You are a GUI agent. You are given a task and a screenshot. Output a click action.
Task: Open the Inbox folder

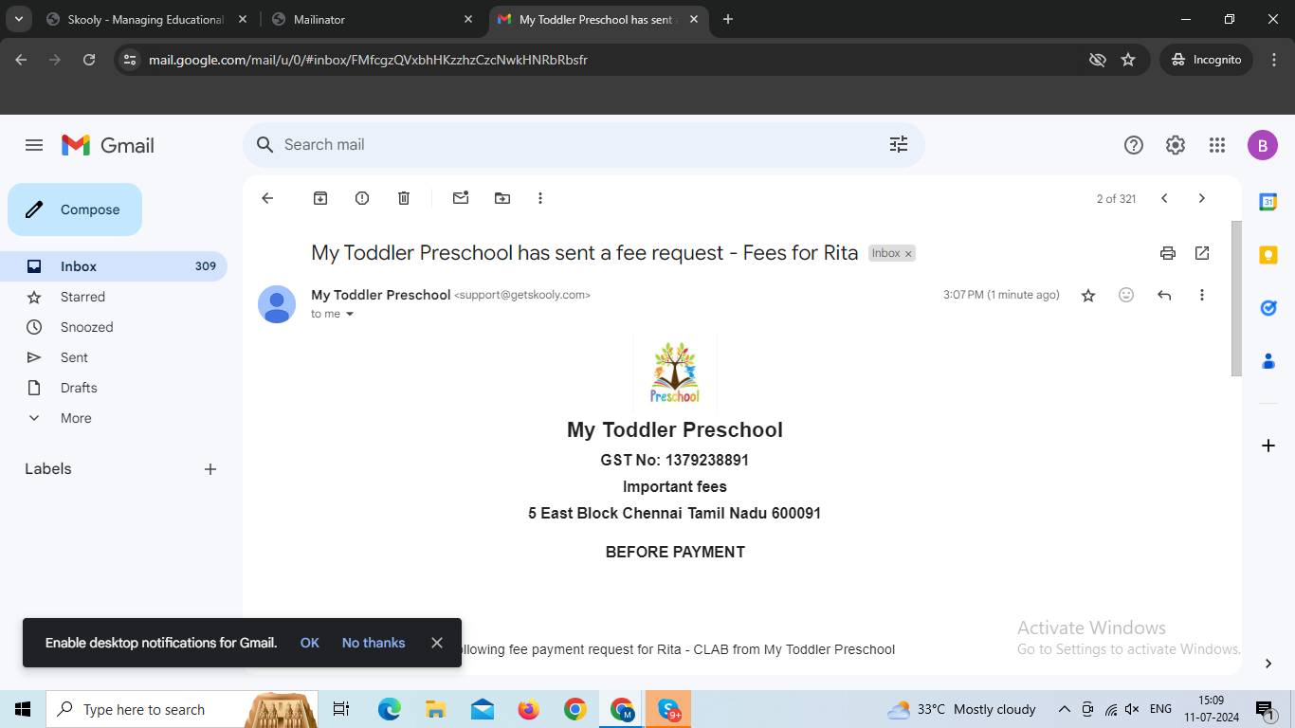click(114, 266)
